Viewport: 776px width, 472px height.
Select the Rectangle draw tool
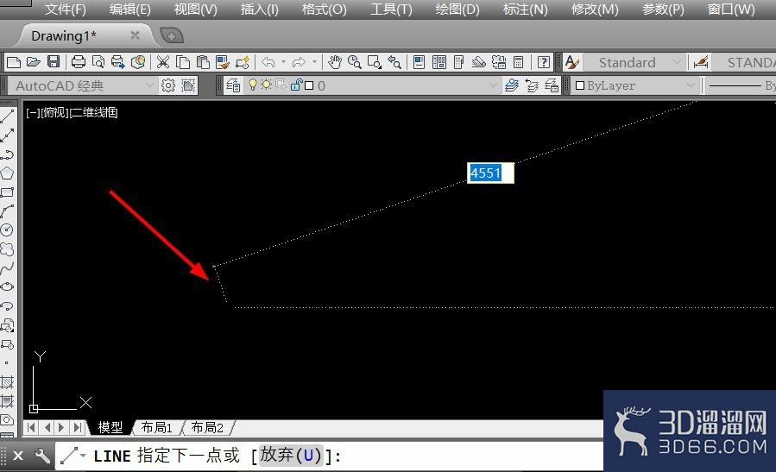(7, 192)
